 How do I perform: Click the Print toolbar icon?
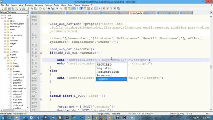pos(24,9)
